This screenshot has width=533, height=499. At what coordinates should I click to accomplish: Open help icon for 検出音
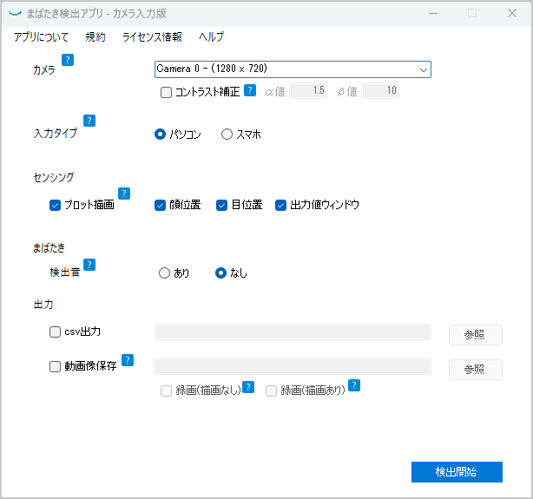89,265
